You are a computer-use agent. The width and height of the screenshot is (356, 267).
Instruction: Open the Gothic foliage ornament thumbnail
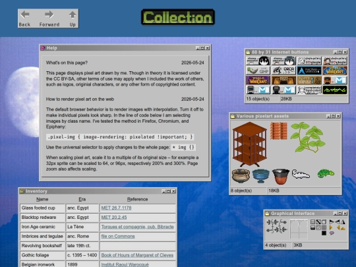[276, 226]
